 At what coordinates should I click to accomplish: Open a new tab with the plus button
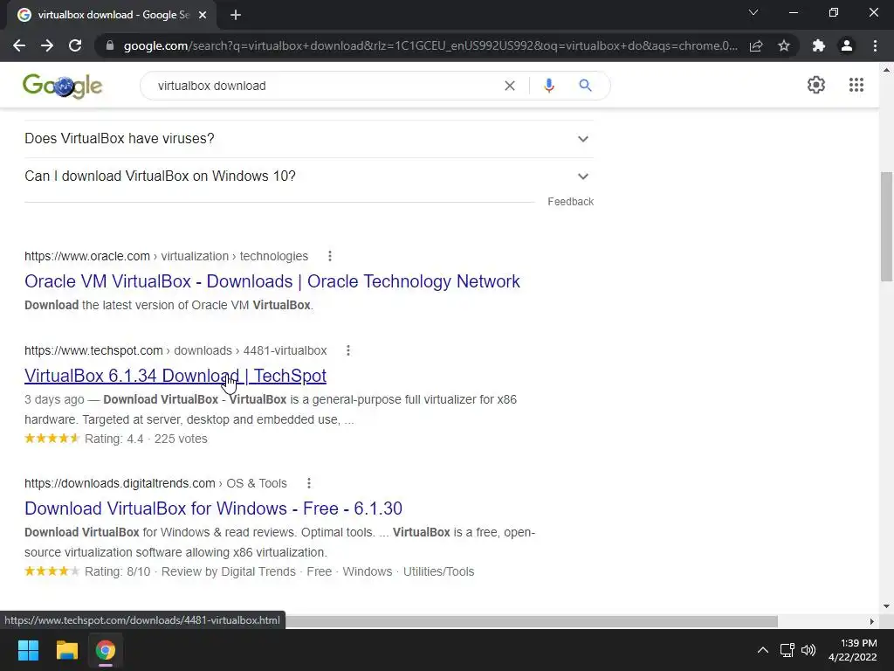(x=236, y=15)
